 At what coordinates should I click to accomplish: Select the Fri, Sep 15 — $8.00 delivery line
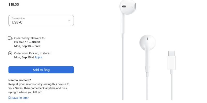pyautogui.click(x=27, y=42)
